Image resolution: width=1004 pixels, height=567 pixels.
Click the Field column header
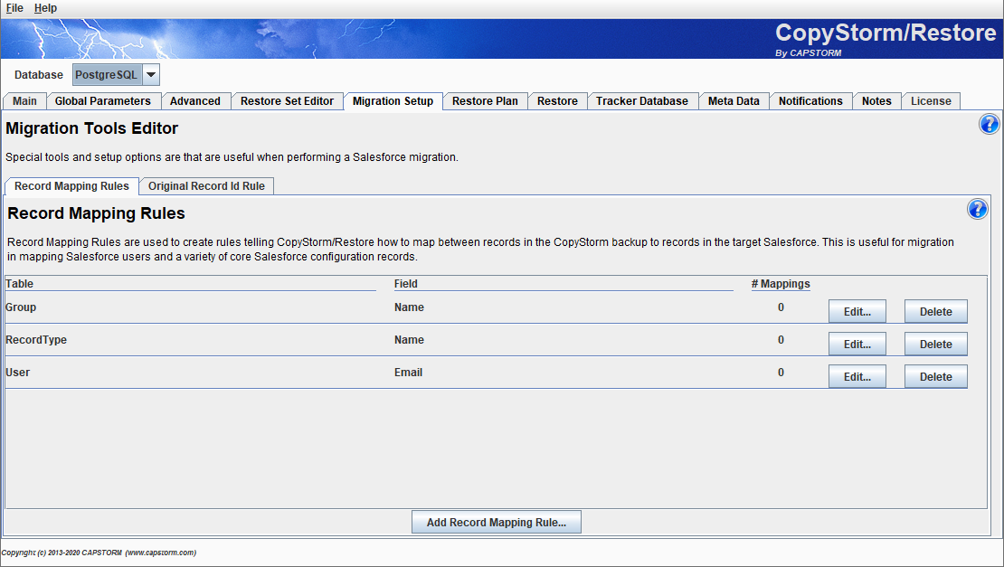click(x=406, y=284)
